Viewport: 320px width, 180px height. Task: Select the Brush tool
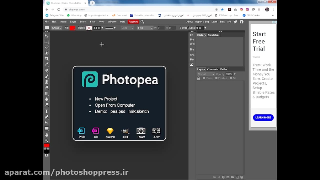point(47,76)
